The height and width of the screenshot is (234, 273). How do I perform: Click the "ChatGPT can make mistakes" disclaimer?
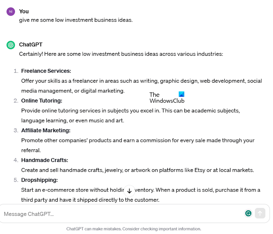[x=134, y=229]
